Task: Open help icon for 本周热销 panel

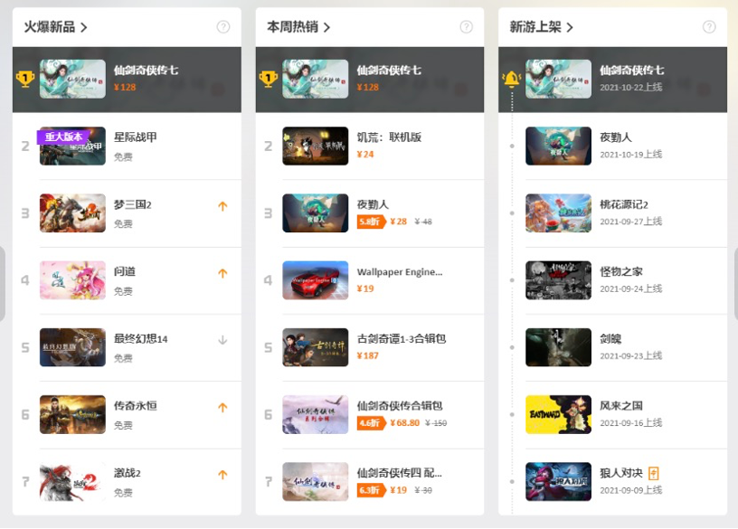Action: pos(466,27)
